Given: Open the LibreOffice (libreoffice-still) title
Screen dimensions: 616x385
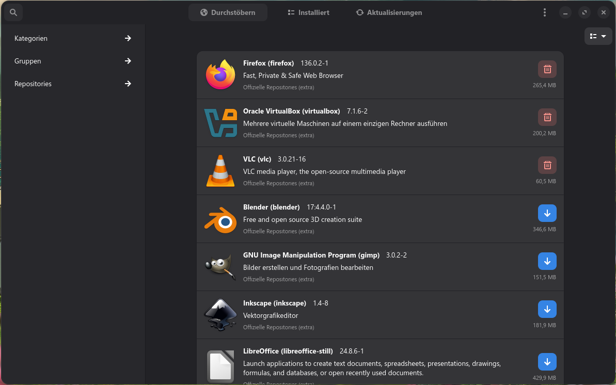Looking at the screenshot, I should point(288,351).
